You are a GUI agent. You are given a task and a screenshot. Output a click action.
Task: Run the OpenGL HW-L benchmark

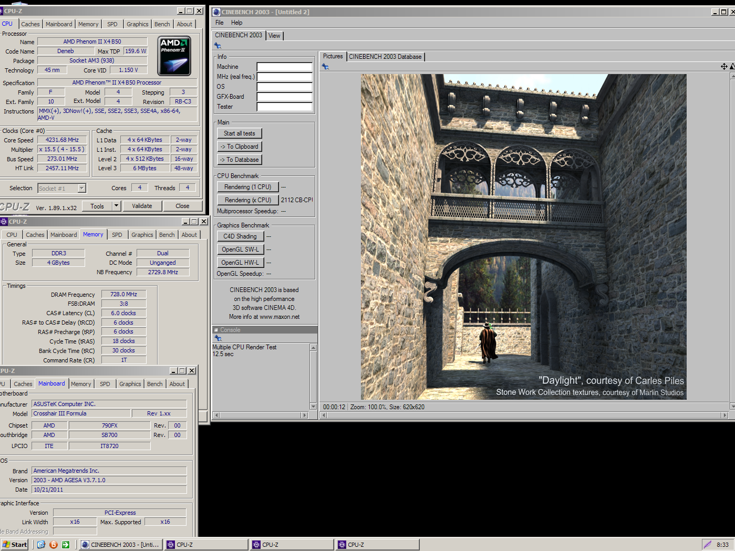pos(240,263)
